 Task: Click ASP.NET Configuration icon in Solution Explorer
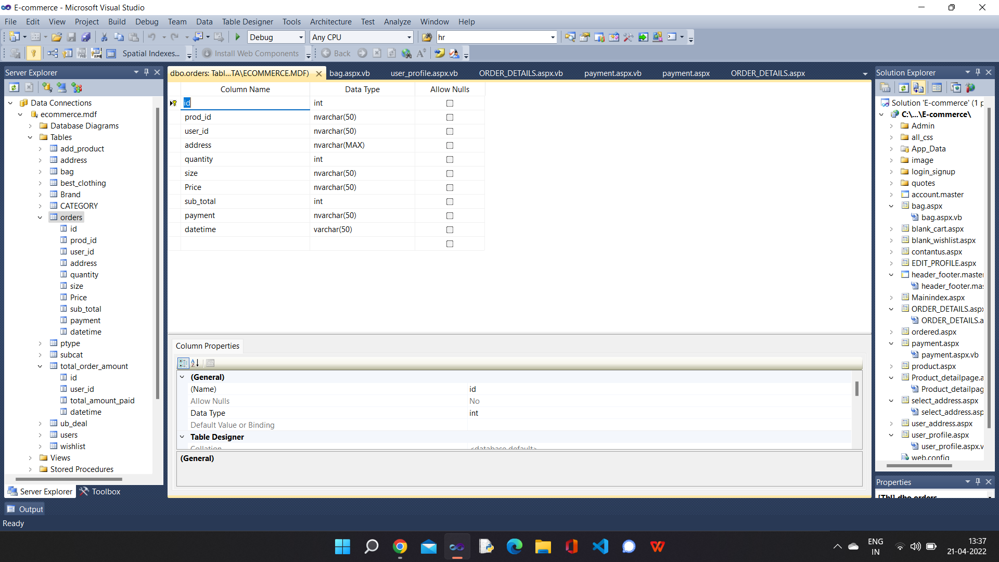pyautogui.click(x=970, y=87)
